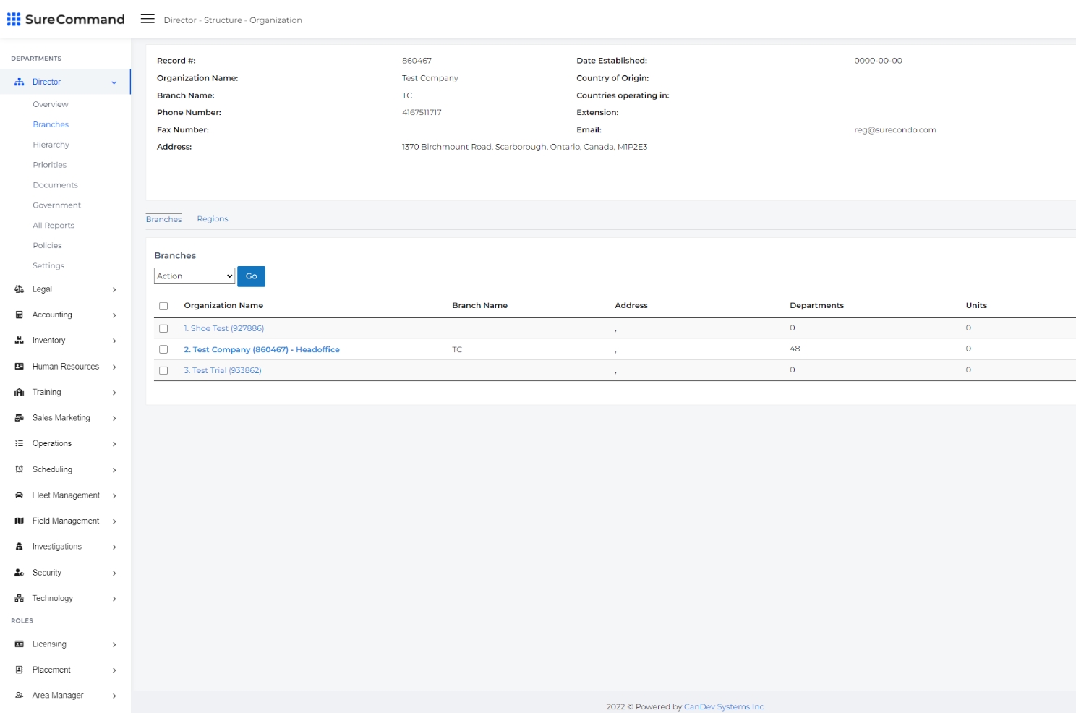This screenshot has height=713, width=1076.
Task: Open the Action dropdown
Action: point(194,276)
